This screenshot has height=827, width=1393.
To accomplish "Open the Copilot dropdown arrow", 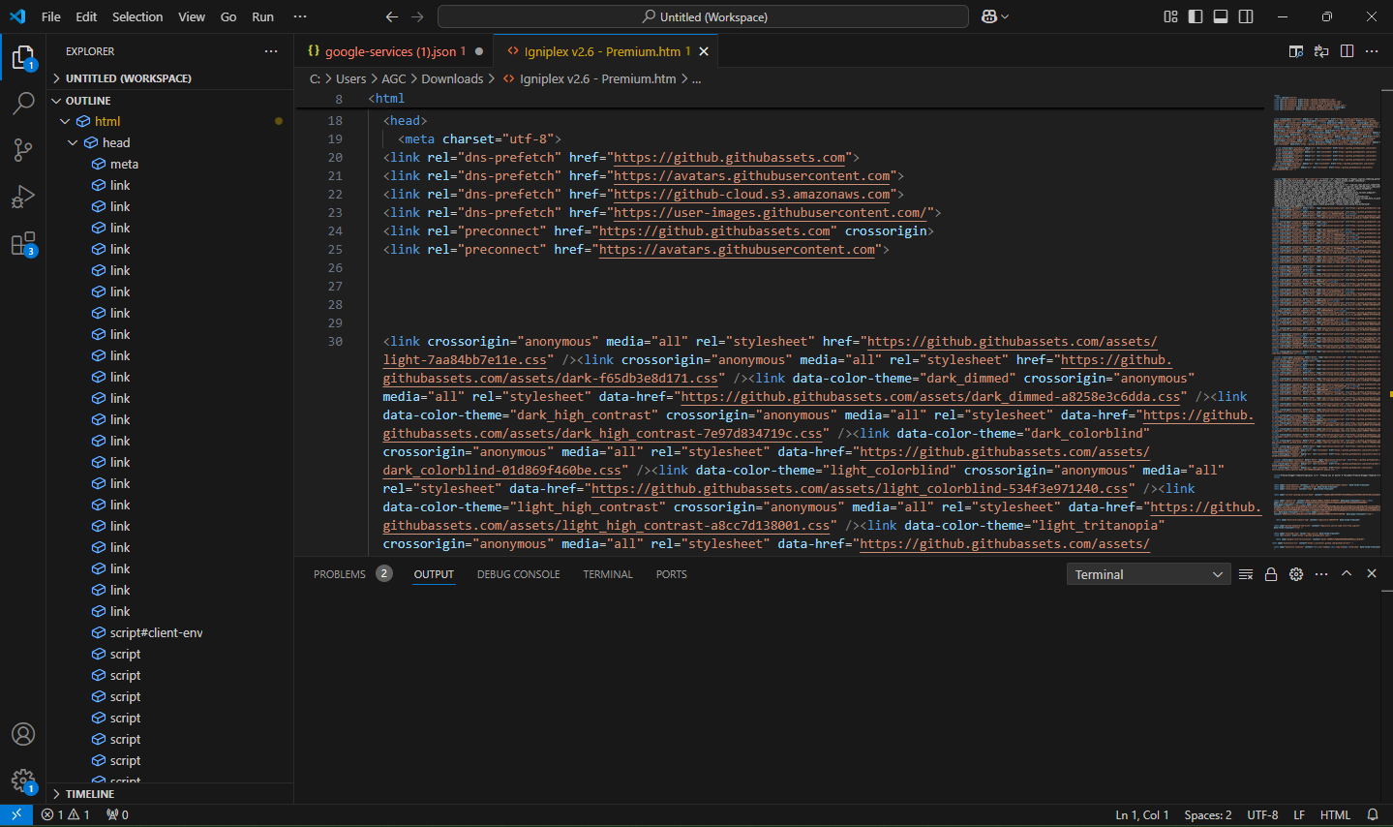I will coord(1005,16).
